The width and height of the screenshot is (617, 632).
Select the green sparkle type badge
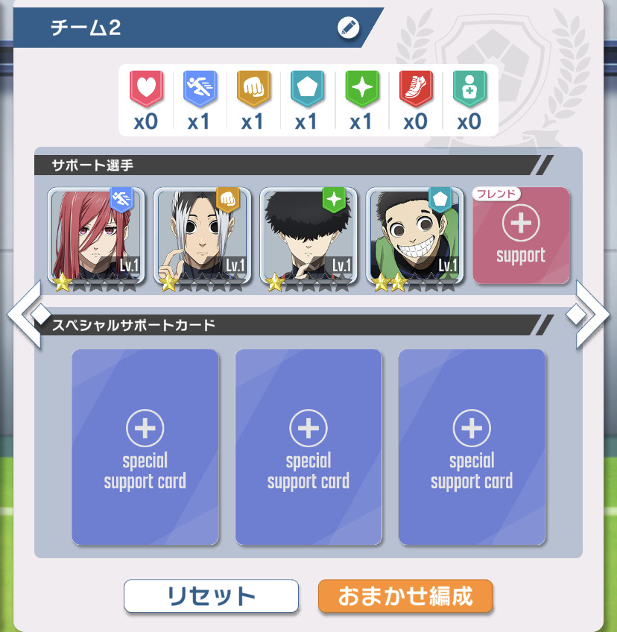click(x=362, y=88)
